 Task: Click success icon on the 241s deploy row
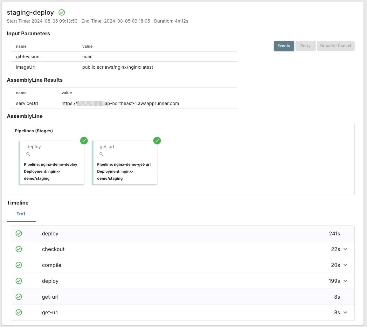point(19,233)
